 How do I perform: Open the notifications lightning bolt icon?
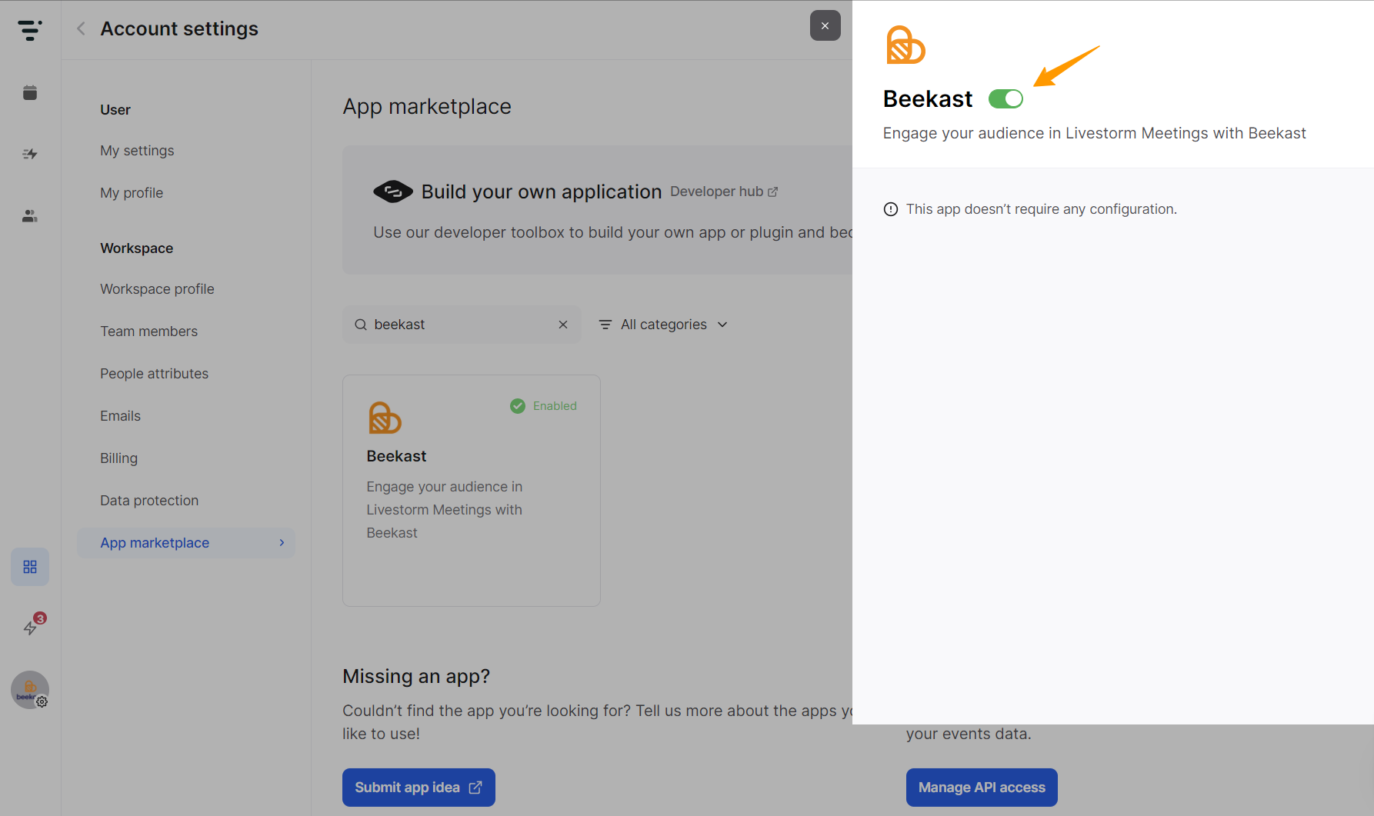(30, 628)
